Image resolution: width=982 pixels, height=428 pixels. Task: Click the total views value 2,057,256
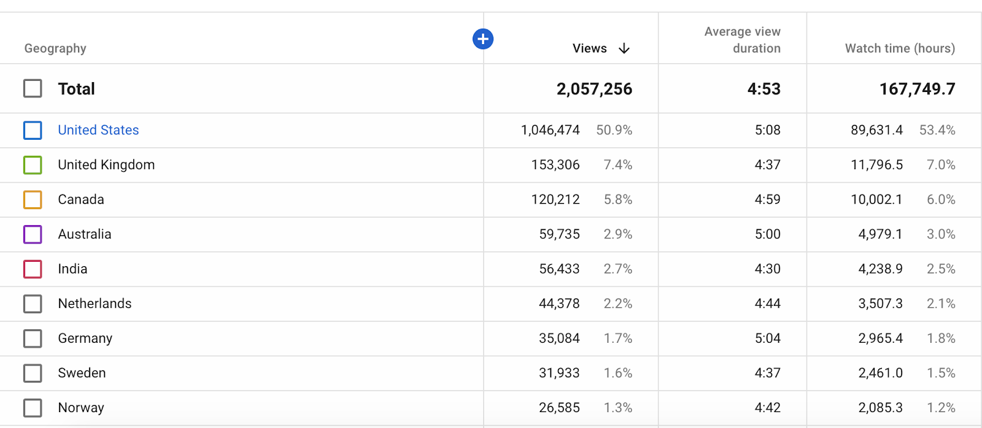click(x=594, y=89)
